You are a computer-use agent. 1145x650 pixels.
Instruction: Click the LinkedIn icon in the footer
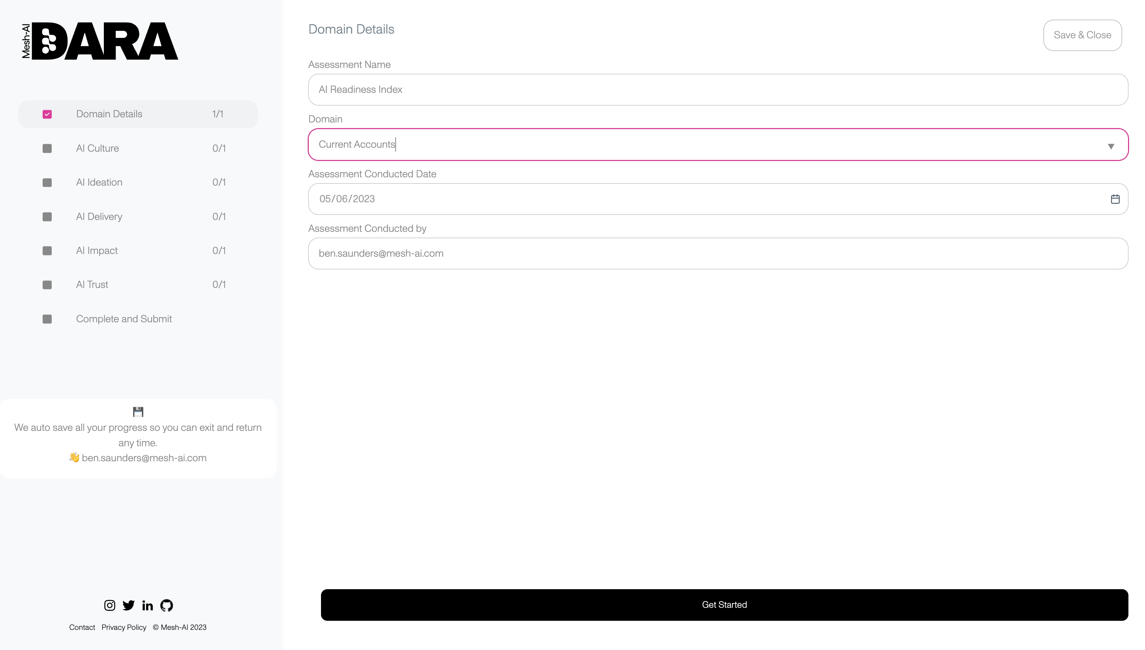[148, 605]
